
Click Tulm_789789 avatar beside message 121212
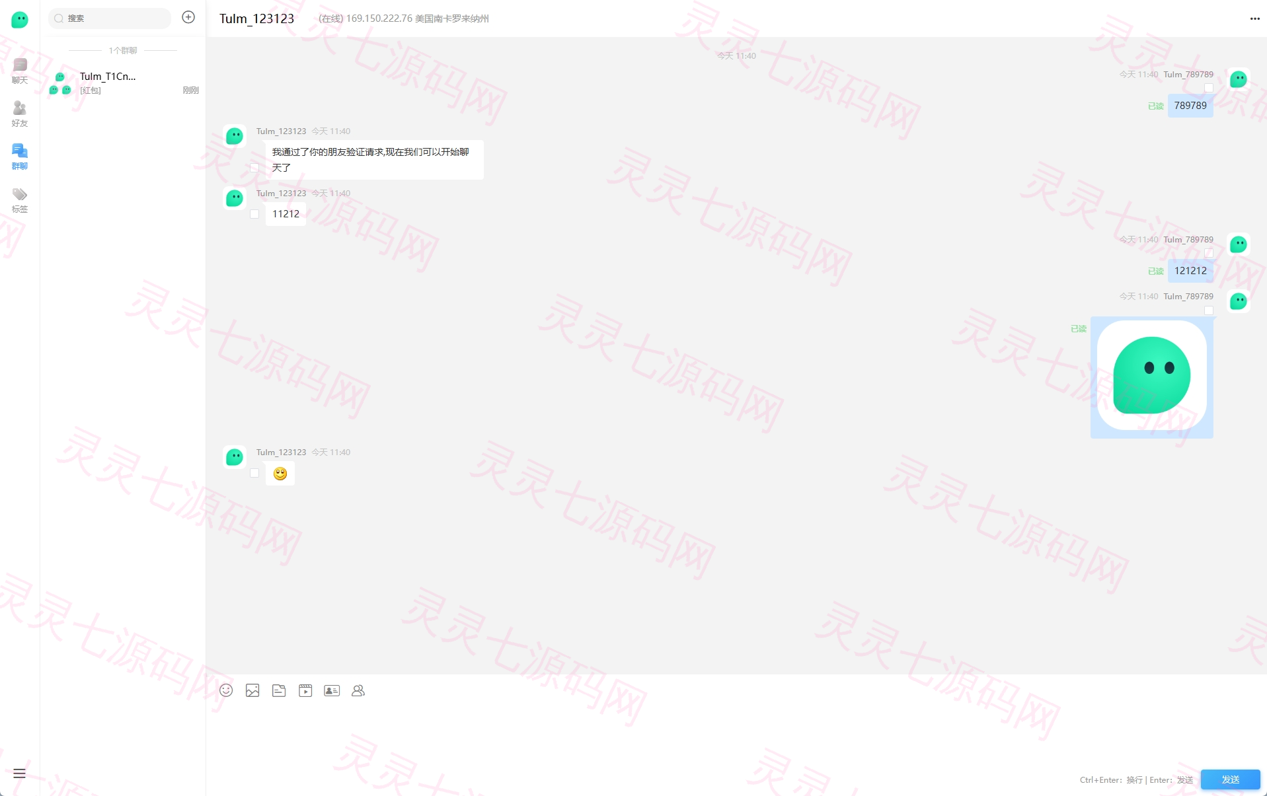pyautogui.click(x=1238, y=244)
